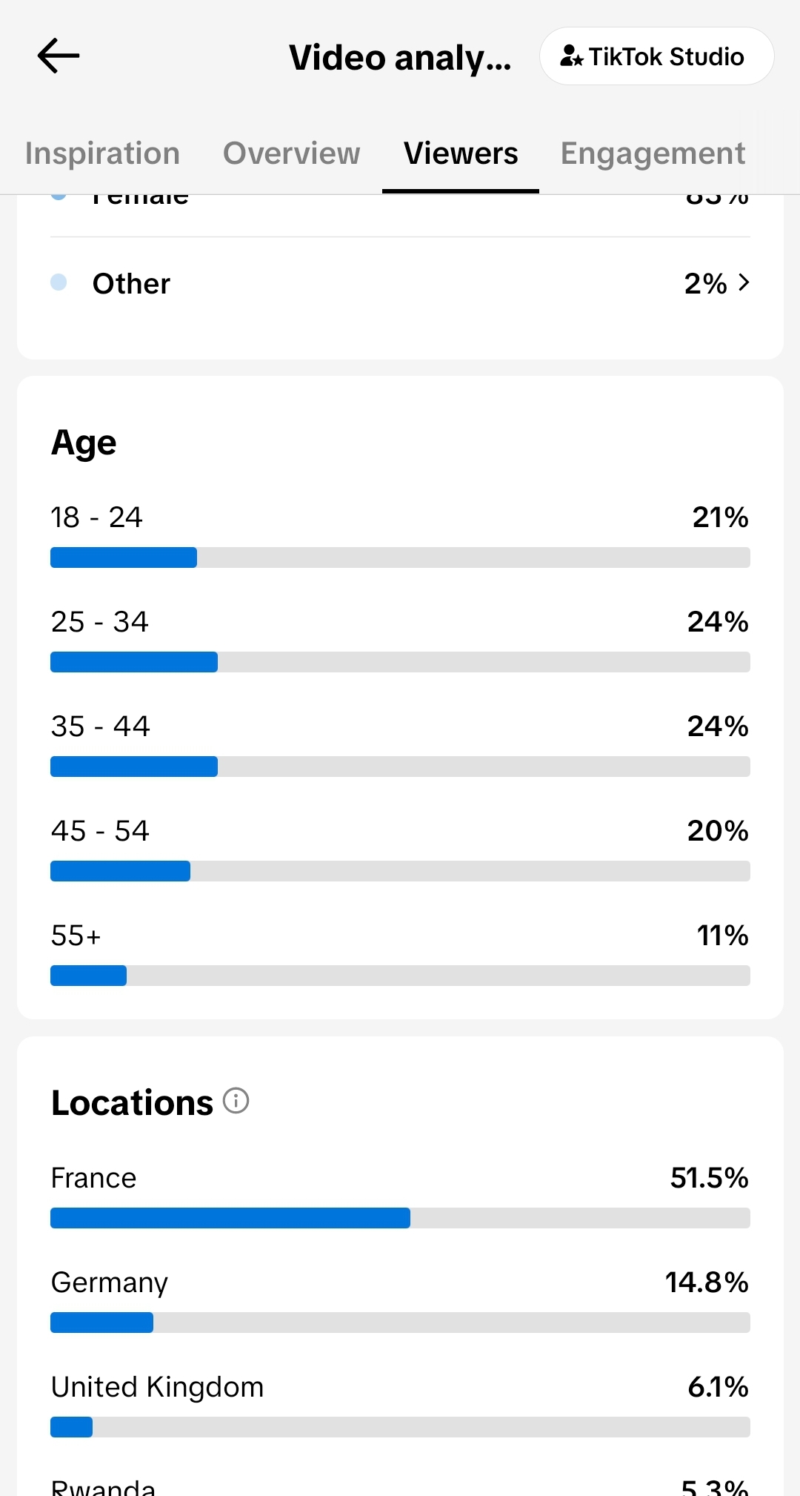The width and height of the screenshot is (800, 1496).
Task: Click the light blue Other dot
Action: (59, 282)
